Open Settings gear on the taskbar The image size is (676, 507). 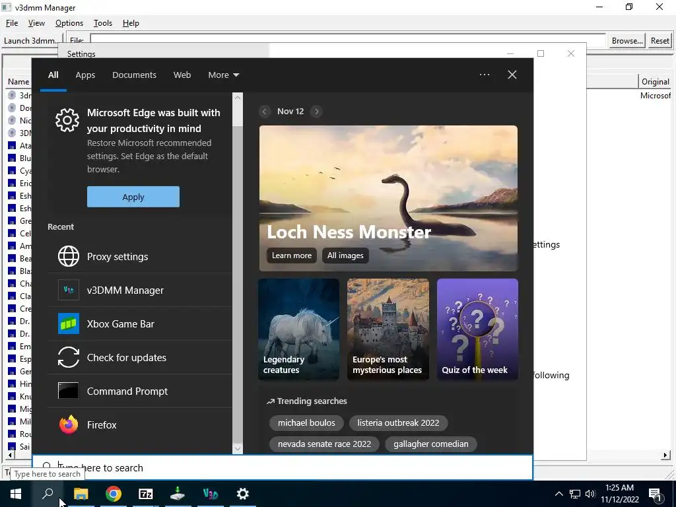tap(243, 494)
